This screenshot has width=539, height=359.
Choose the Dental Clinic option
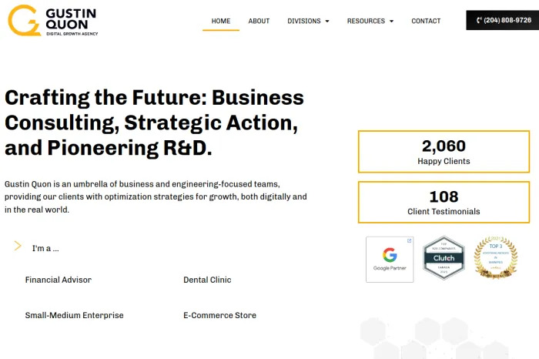click(207, 280)
